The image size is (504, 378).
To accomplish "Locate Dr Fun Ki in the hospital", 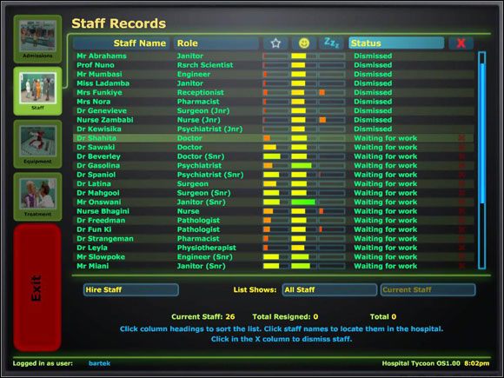I will pyautogui.click(x=94, y=229).
